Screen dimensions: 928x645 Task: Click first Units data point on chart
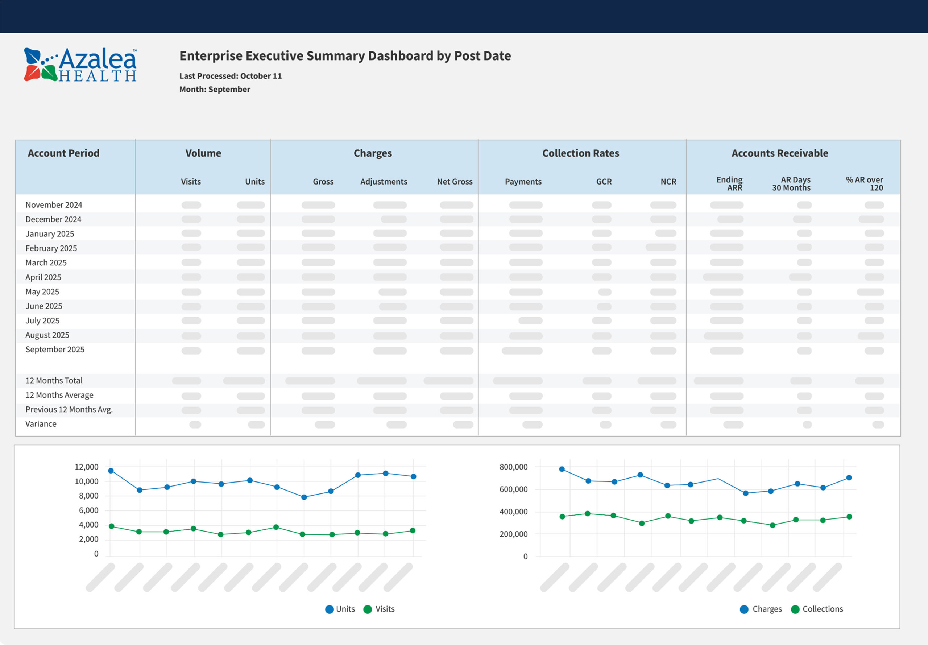tap(111, 471)
